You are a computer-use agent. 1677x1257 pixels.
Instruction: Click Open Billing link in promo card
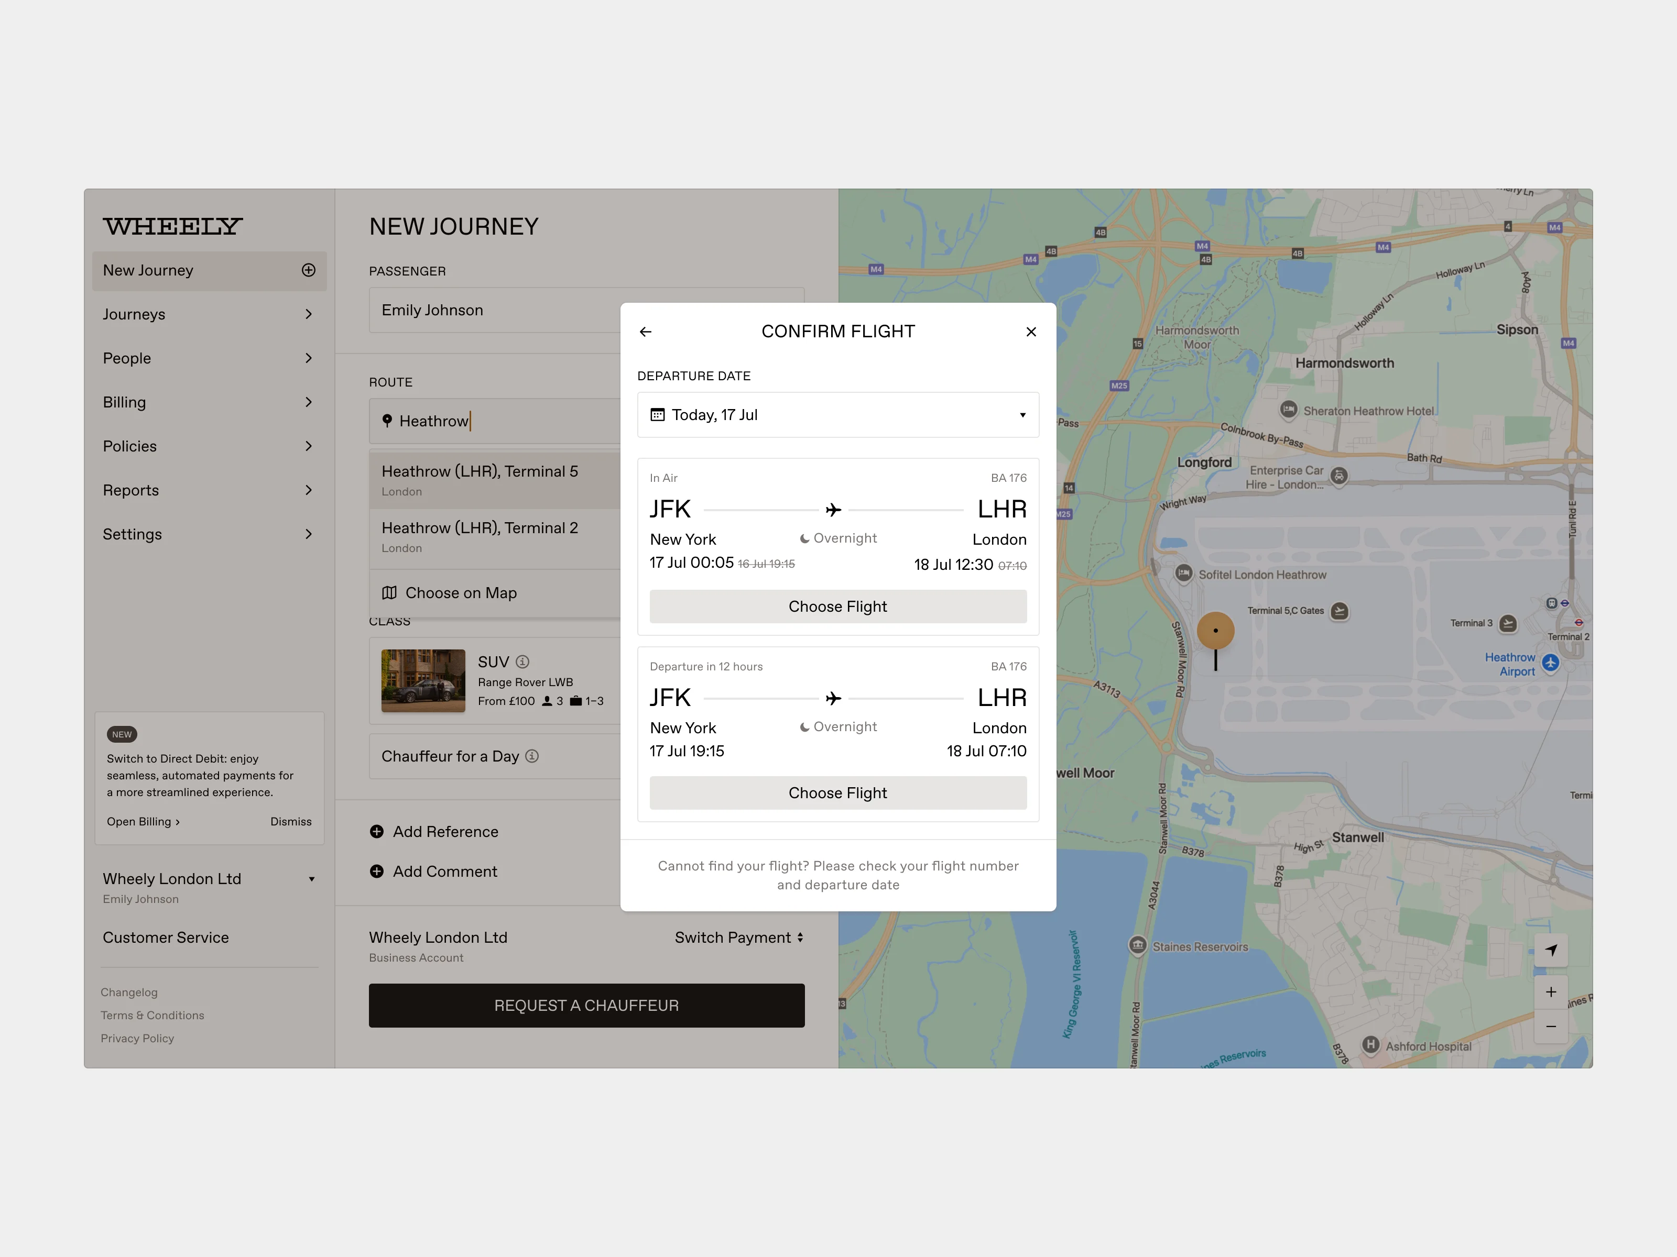click(143, 822)
